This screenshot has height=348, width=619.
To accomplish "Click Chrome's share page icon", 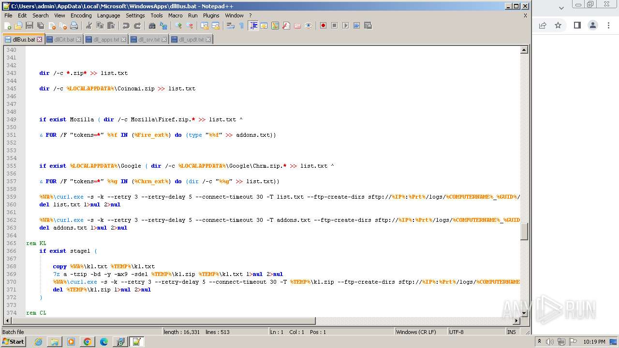I will click(543, 25).
